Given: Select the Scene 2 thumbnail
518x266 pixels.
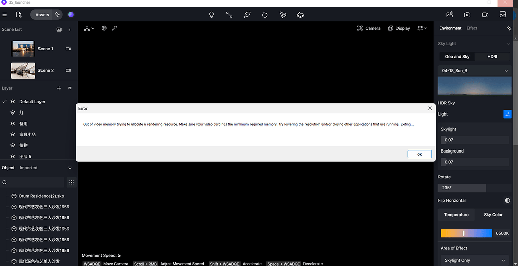Looking at the screenshot, I should (23, 70).
